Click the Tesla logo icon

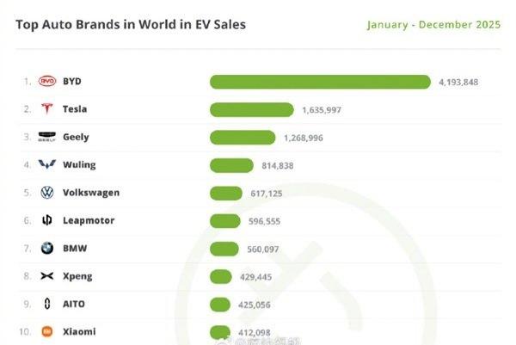point(47,109)
